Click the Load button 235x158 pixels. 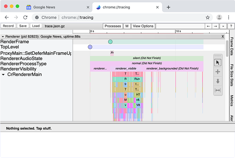pos(36,26)
